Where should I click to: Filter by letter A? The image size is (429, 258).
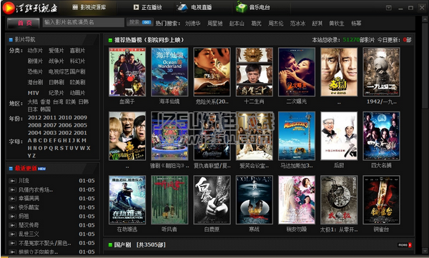(x=29, y=140)
